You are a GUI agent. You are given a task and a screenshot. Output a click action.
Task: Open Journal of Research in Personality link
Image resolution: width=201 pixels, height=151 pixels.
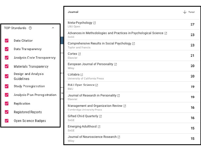point(92,95)
